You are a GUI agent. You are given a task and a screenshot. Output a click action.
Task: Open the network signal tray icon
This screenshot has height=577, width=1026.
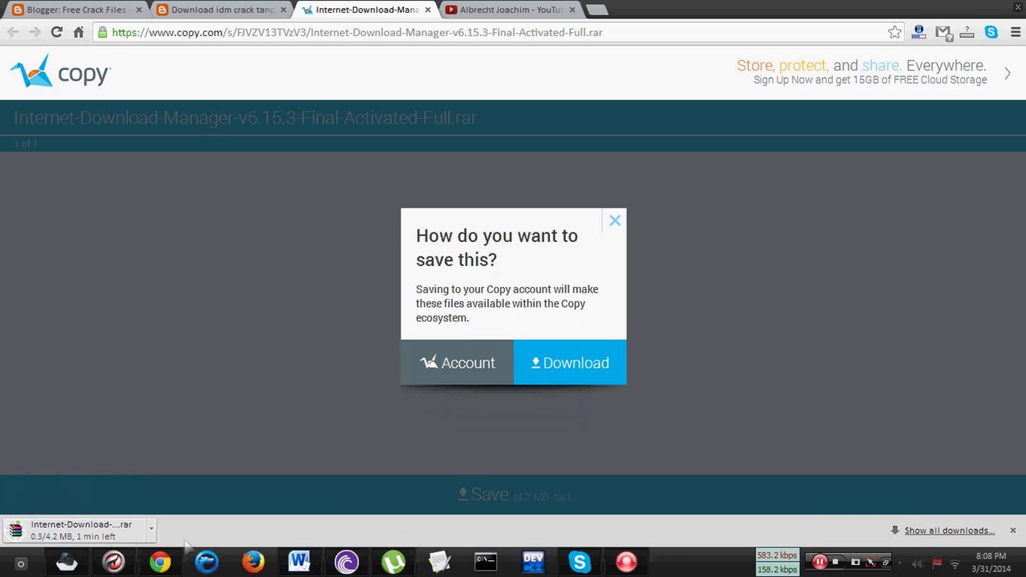tap(954, 564)
